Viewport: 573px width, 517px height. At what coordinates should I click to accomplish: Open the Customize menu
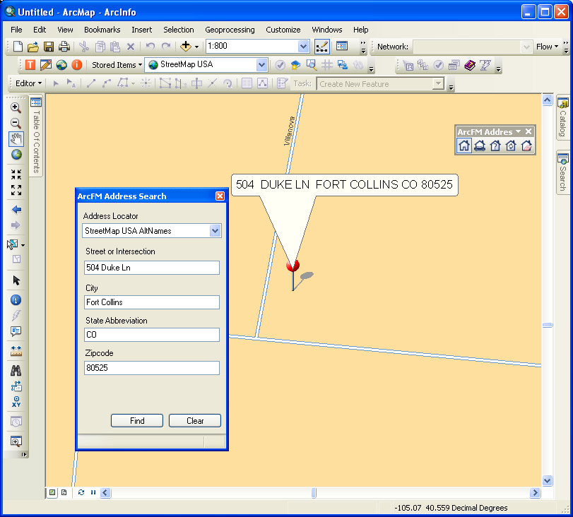click(283, 30)
